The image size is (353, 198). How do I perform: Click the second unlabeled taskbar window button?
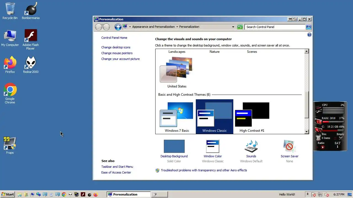coord(159,194)
